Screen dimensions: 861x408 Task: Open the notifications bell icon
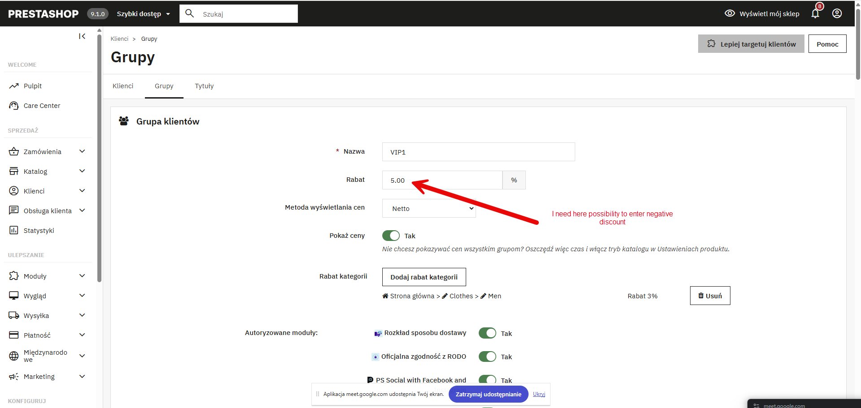(815, 13)
